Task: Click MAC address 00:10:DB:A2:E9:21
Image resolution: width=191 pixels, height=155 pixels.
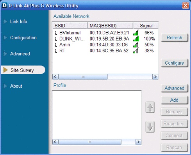Action: pos(109,33)
